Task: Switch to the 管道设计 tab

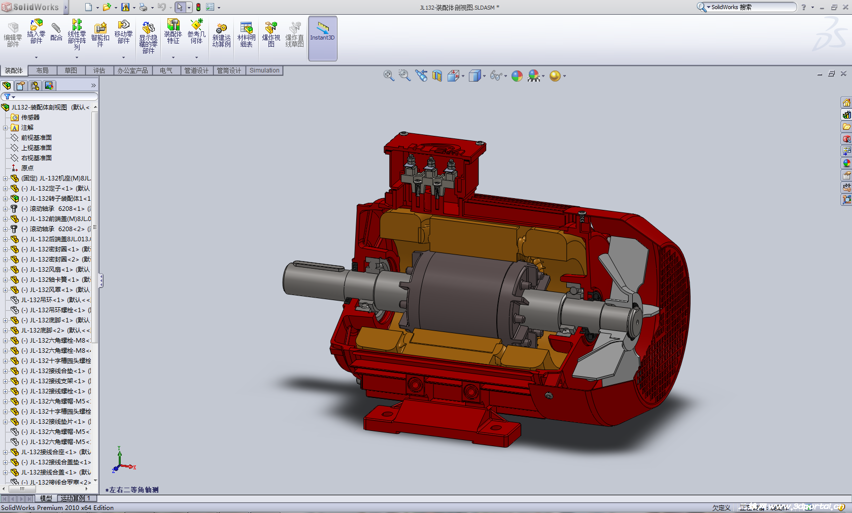Action: pos(196,70)
